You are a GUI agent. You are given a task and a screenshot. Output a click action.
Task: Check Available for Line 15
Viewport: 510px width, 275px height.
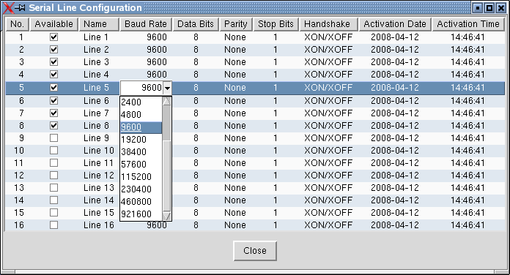click(53, 213)
